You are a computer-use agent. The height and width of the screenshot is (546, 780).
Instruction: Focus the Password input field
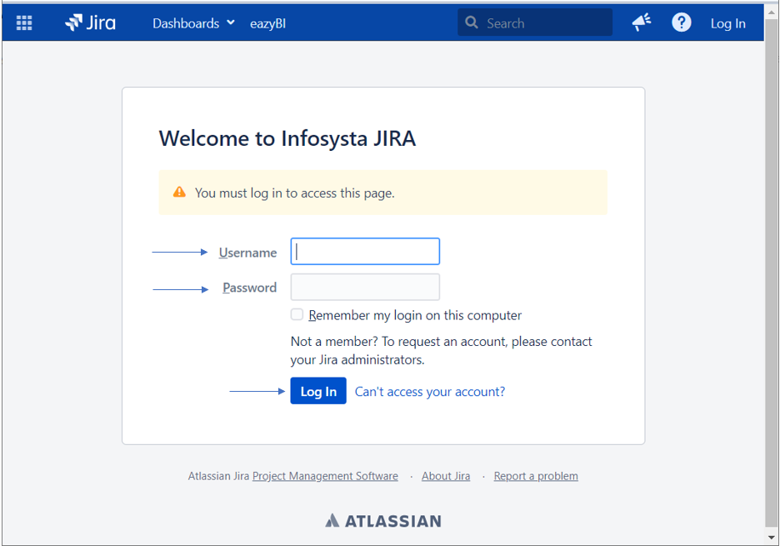[365, 288]
